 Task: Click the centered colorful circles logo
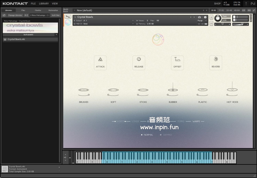(x=158, y=39)
